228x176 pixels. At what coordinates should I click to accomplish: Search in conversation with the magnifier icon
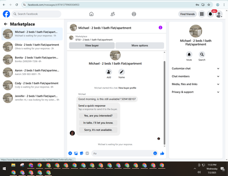tap(202, 54)
